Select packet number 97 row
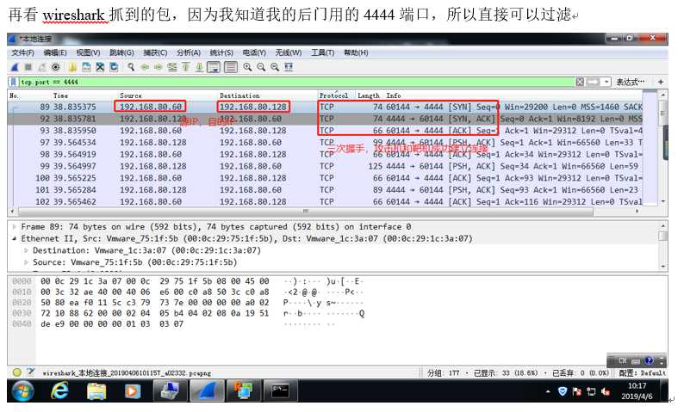Screen dimensions: 684x412 pos(325,143)
